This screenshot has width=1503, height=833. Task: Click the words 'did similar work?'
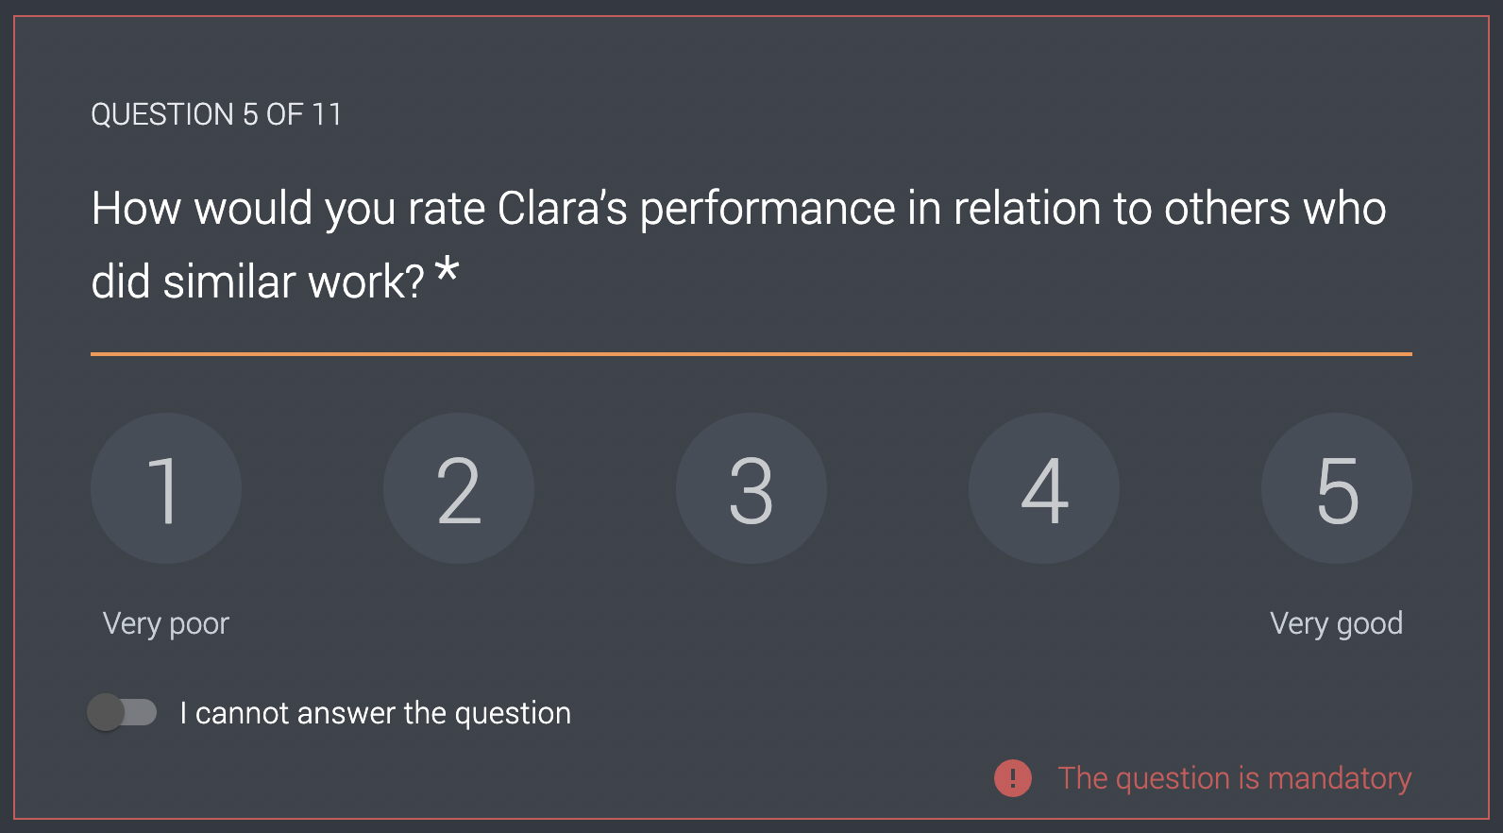[259, 281]
